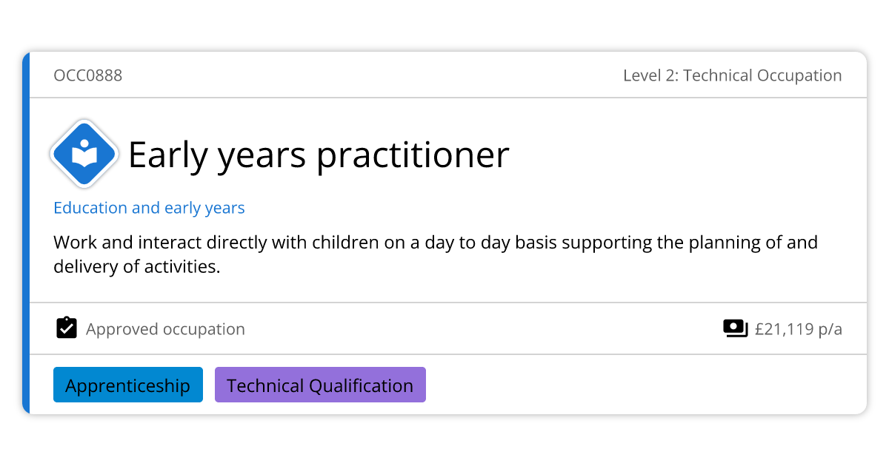
Task: Open the Early years practitioner title
Action: point(319,155)
